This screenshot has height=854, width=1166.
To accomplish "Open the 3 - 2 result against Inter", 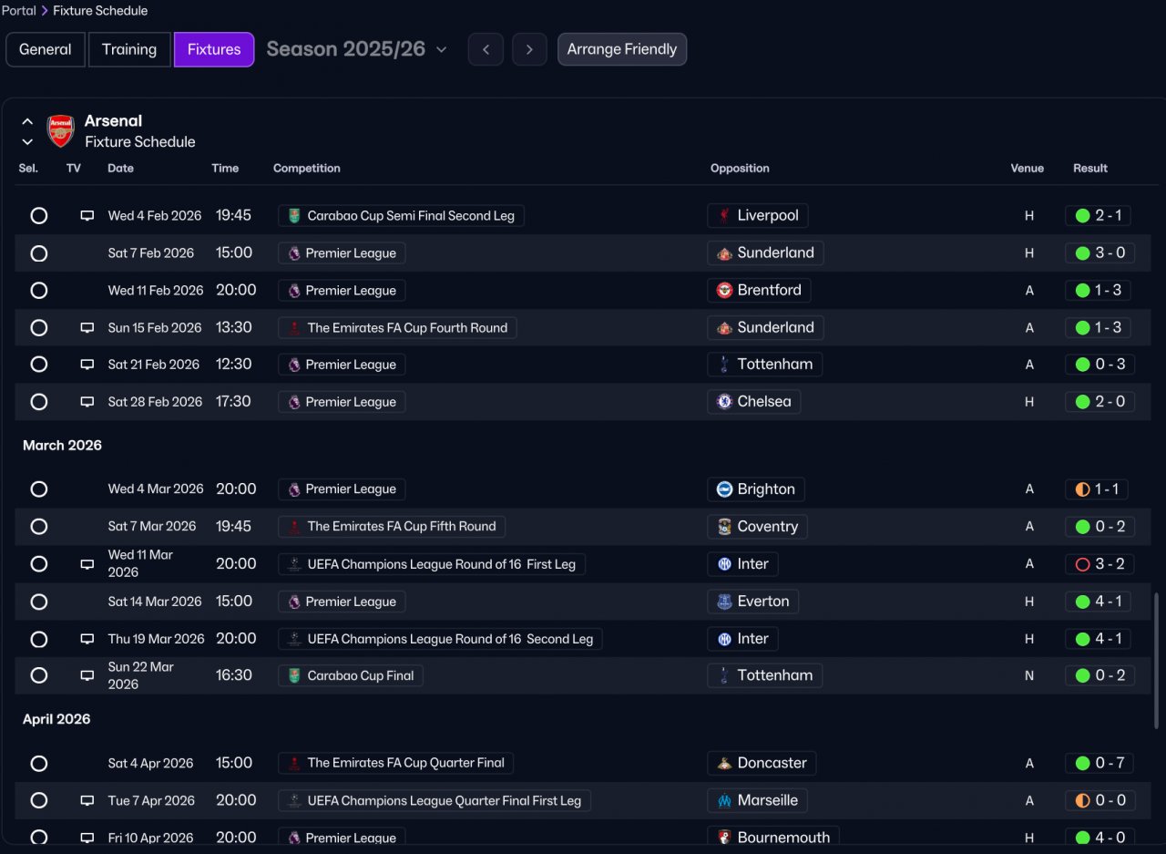I will point(1100,564).
